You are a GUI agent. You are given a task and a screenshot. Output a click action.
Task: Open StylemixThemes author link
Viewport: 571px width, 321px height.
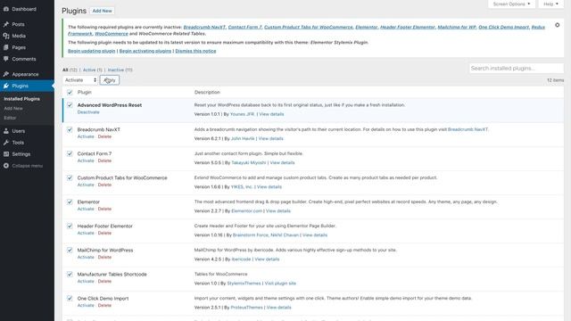(244, 284)
